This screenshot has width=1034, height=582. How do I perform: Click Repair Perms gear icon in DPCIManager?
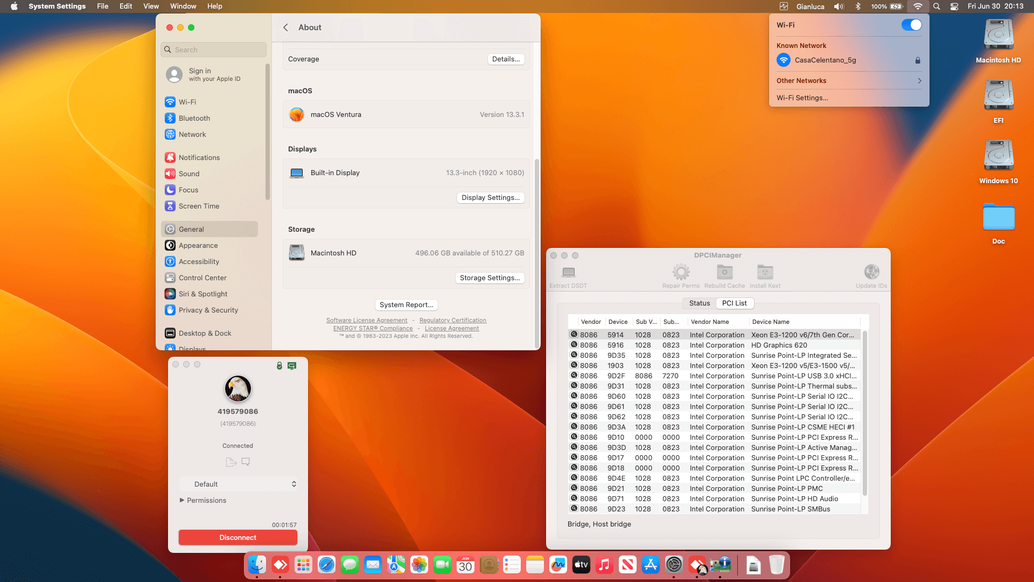pyautogui.click(x=681, y=272)
